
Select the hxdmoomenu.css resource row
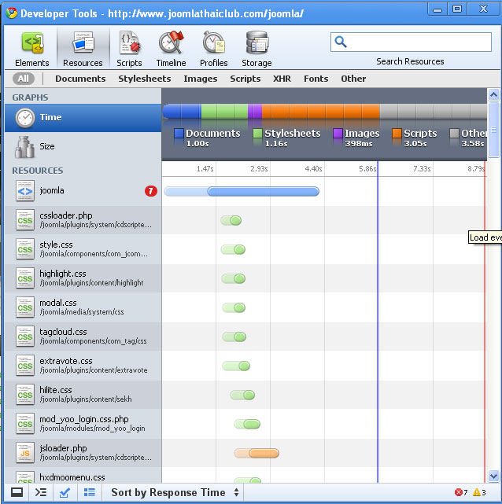(83, 475)
